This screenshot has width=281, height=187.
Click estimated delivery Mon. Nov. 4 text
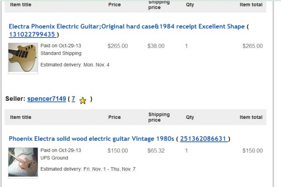[x=75, y=65]
